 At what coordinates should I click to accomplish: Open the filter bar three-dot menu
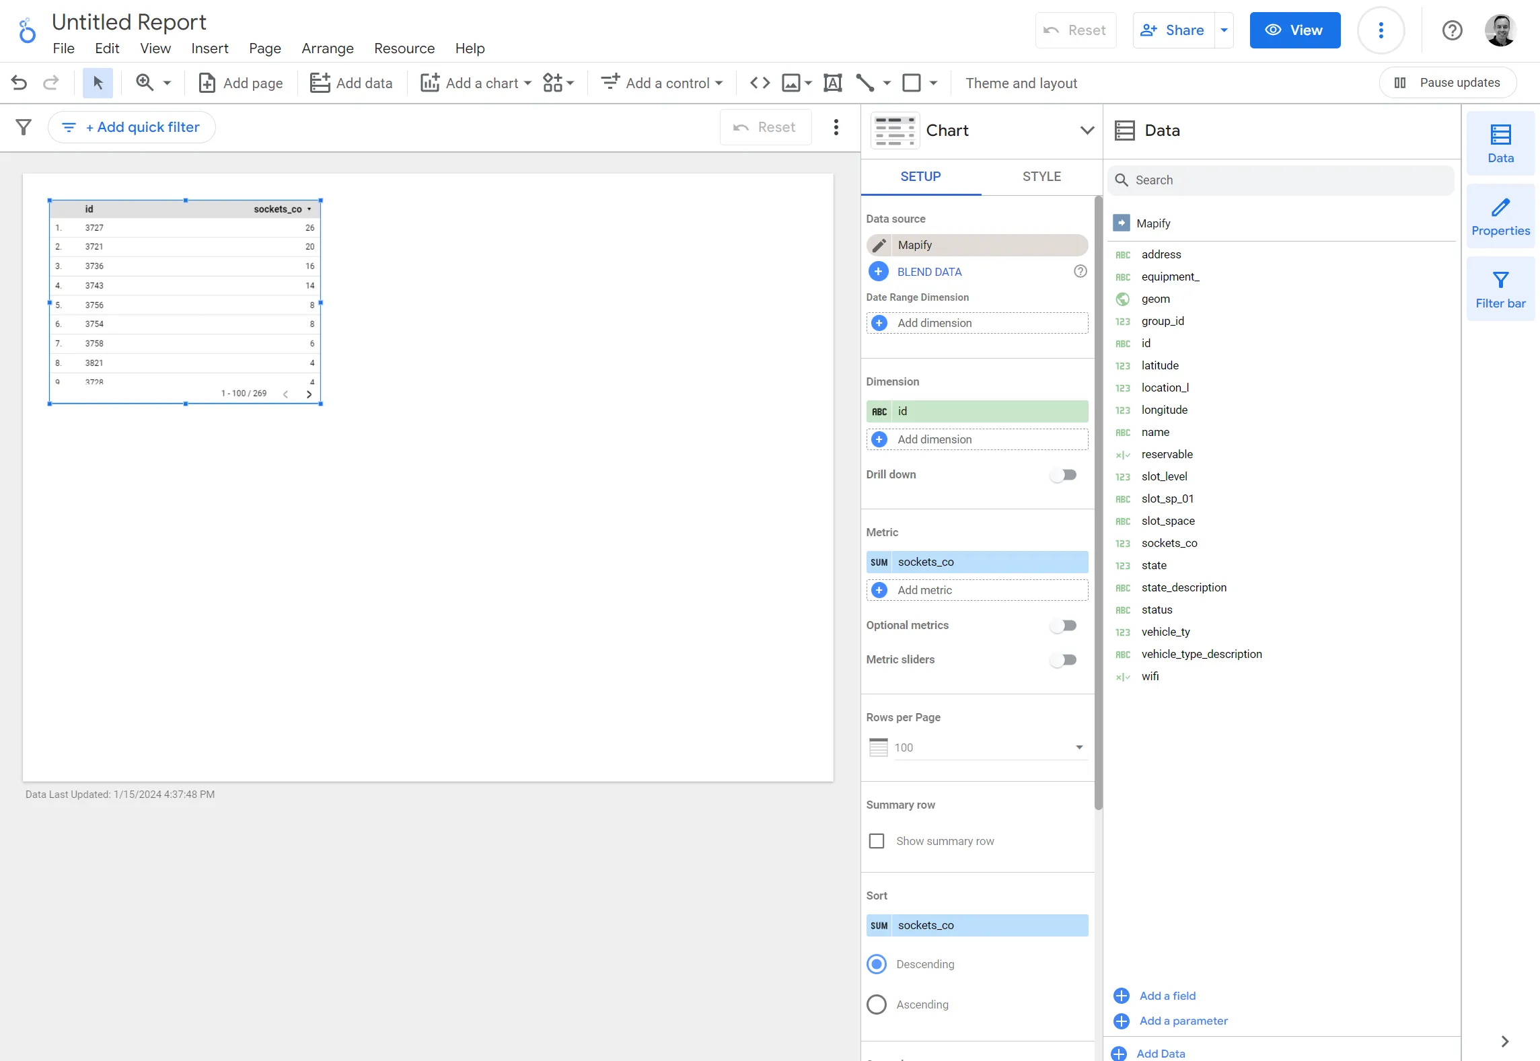(x=836, y=127)
